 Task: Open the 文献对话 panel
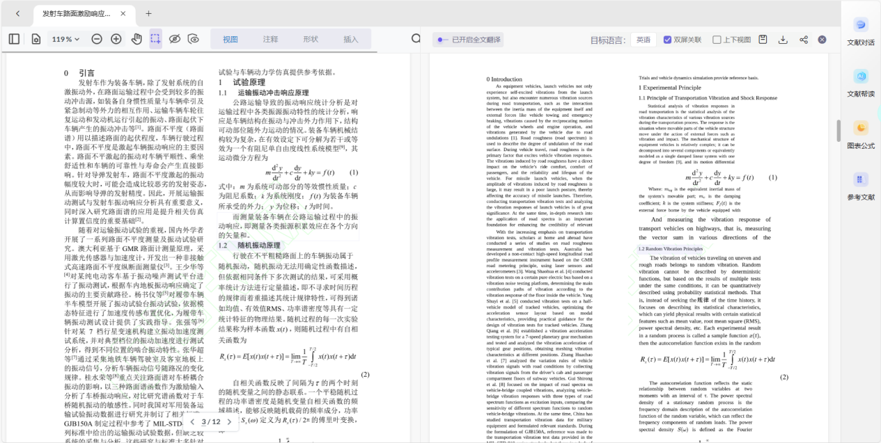[861, 31]
